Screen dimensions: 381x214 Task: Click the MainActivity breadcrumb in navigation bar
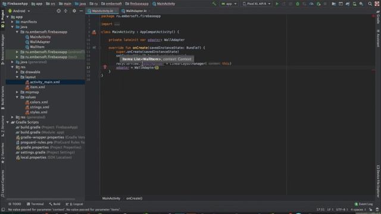click(164, 4)
